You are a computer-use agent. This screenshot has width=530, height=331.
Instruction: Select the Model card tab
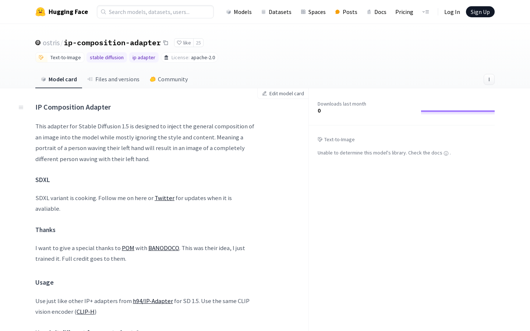pos(59,79)
